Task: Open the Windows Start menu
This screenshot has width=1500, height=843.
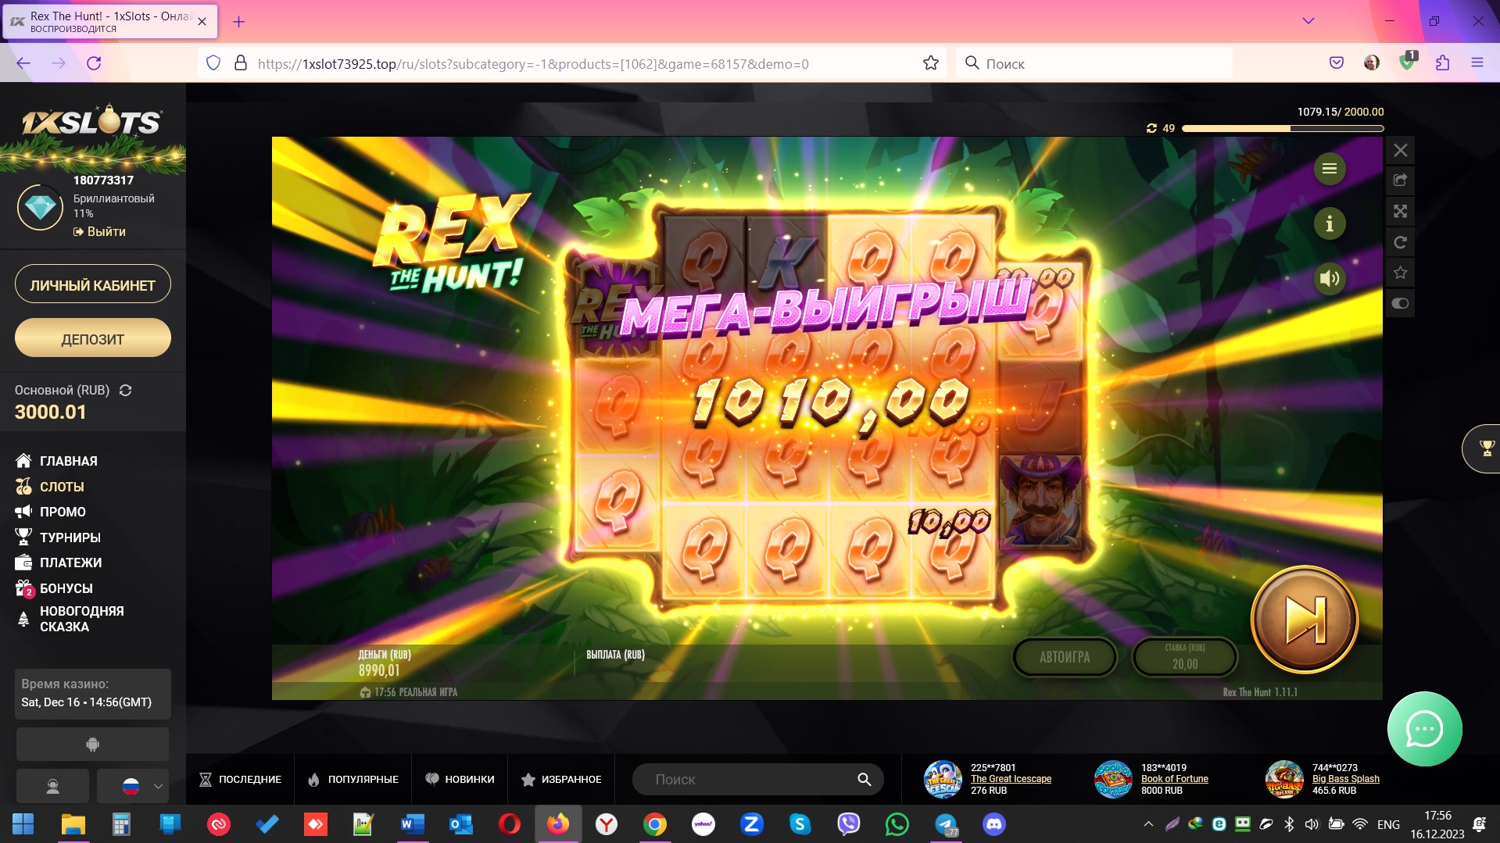Action: (x=23, y=824)
